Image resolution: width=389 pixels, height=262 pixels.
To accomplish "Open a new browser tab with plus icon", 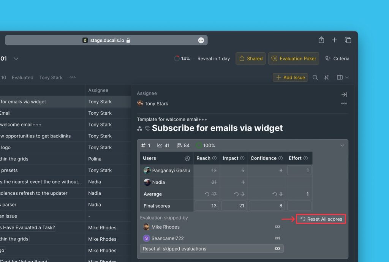I will pyautogui.click(x=334, y=40).
